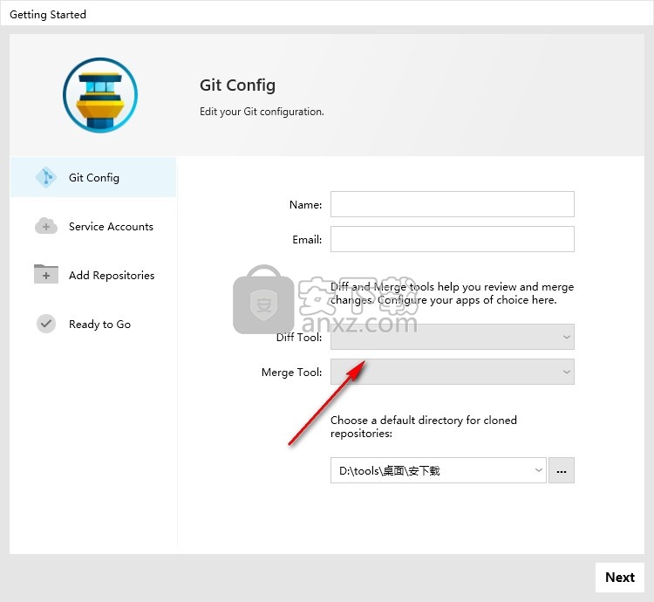Click the Tower app logo
This screenshot has width=654, height=602.
pyautogui.click(x=100, y=95)
